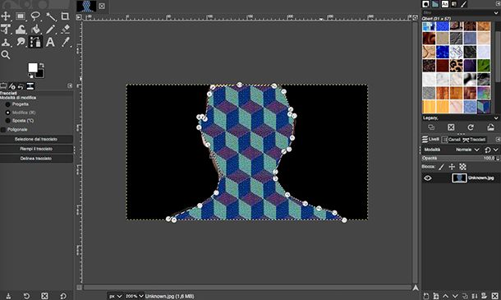Swap foreground and background colors arrow
Image resolution: width=501 pixels, height=300 pixels.
tap(42, 66)
